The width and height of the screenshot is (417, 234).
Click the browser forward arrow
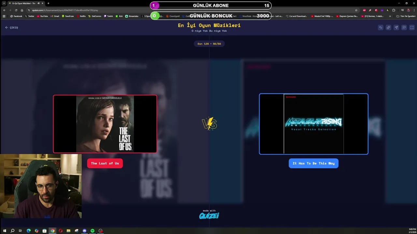click(10, 10)
